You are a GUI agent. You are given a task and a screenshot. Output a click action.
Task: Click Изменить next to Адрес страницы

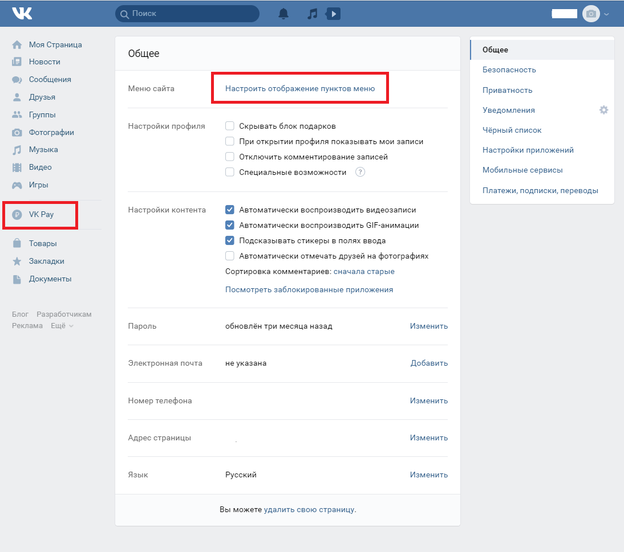[x=428, y=437]
